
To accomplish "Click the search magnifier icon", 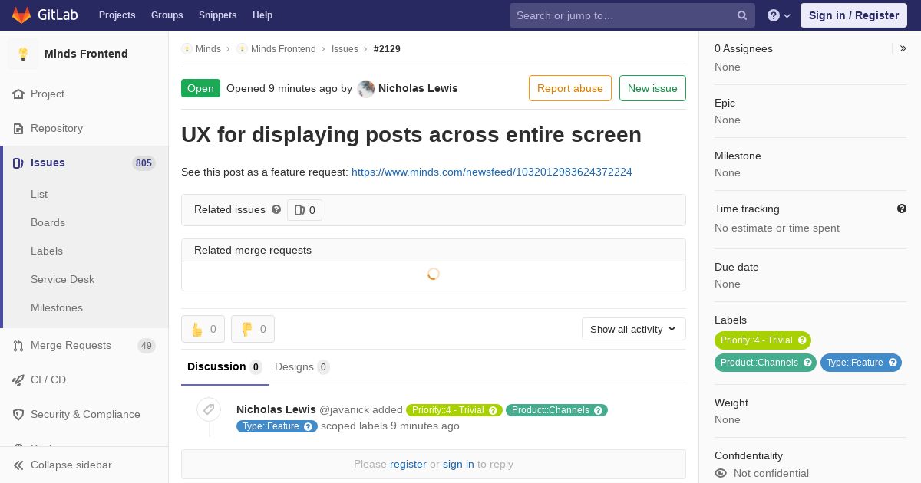I will tap(742, 15).
